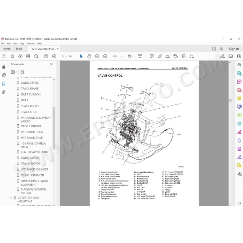This screenshot has height=243, width=243.
Task: Click the upload to cloud icon
Action: 20,56
